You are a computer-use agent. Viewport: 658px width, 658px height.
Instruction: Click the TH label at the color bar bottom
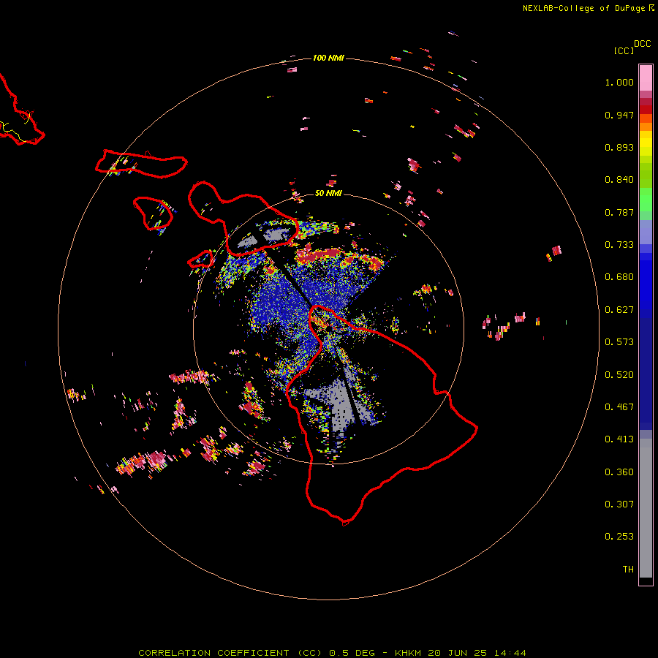click(x=628, y=570)
